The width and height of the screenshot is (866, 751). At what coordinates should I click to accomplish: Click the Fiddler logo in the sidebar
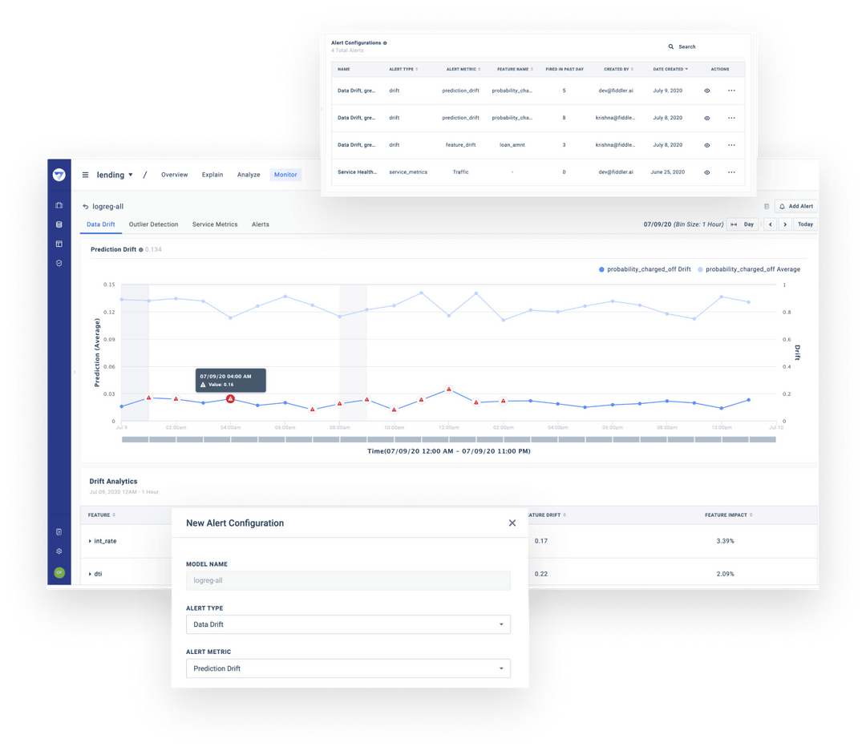59,174
